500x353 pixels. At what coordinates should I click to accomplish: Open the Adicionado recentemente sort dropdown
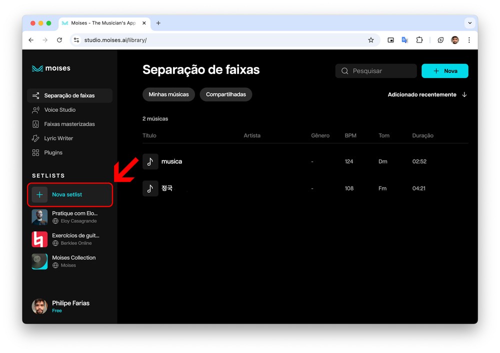[427, 94]
